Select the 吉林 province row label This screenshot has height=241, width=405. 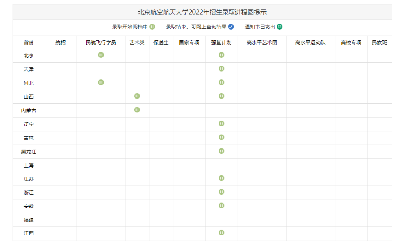click(x=28, y=138)
